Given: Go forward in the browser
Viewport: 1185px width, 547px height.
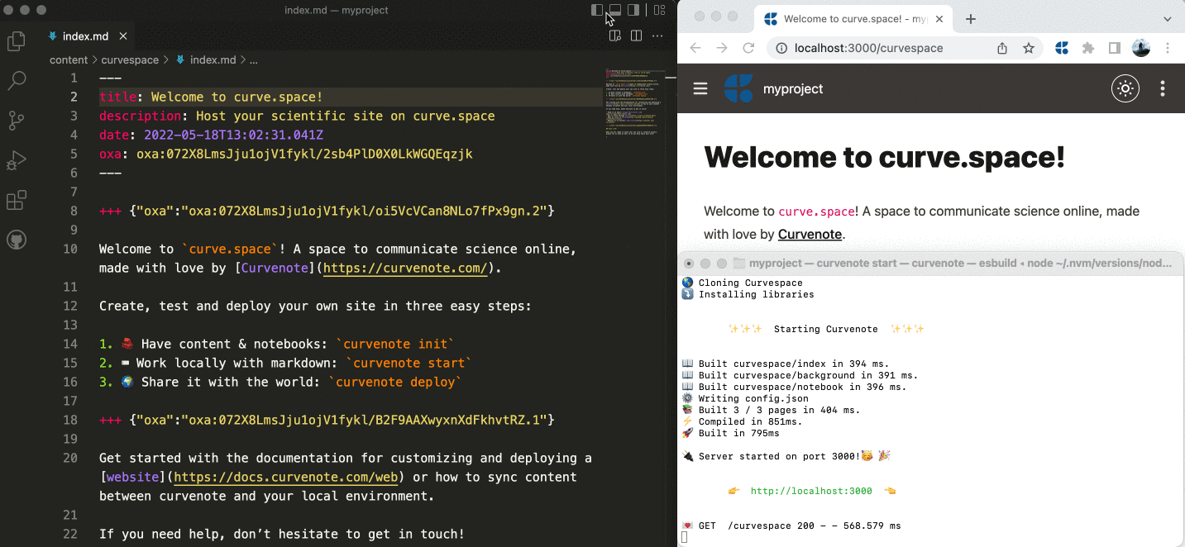Looking at the screenshot, I should (722, 48).
